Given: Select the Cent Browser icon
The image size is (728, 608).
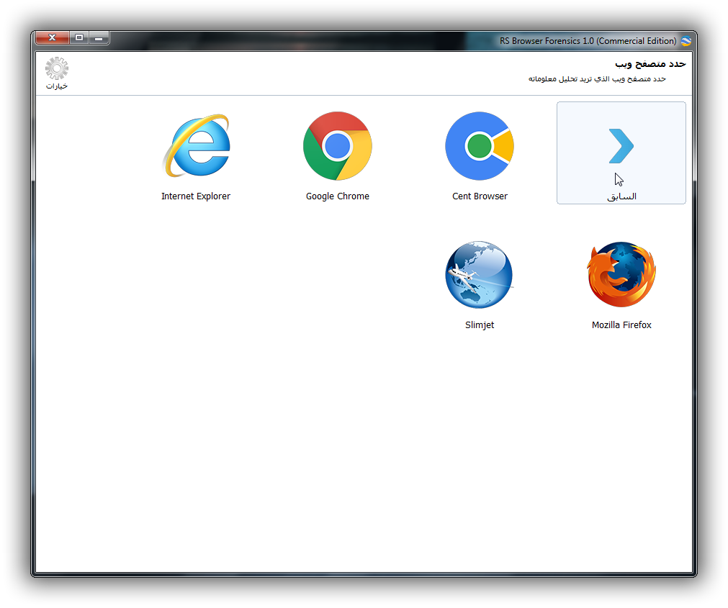Looking at the screenshot, I should point(480,145).
